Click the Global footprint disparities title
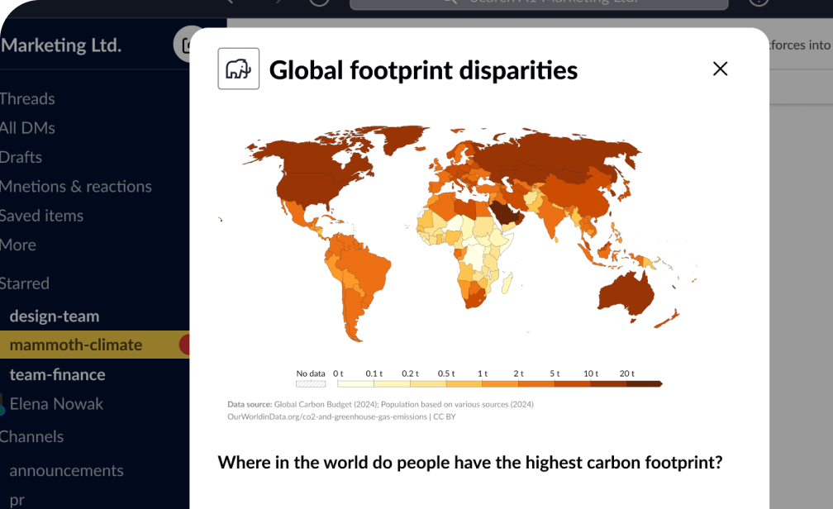The height and width of the screenshot is (509, 833). coord(423,70)
